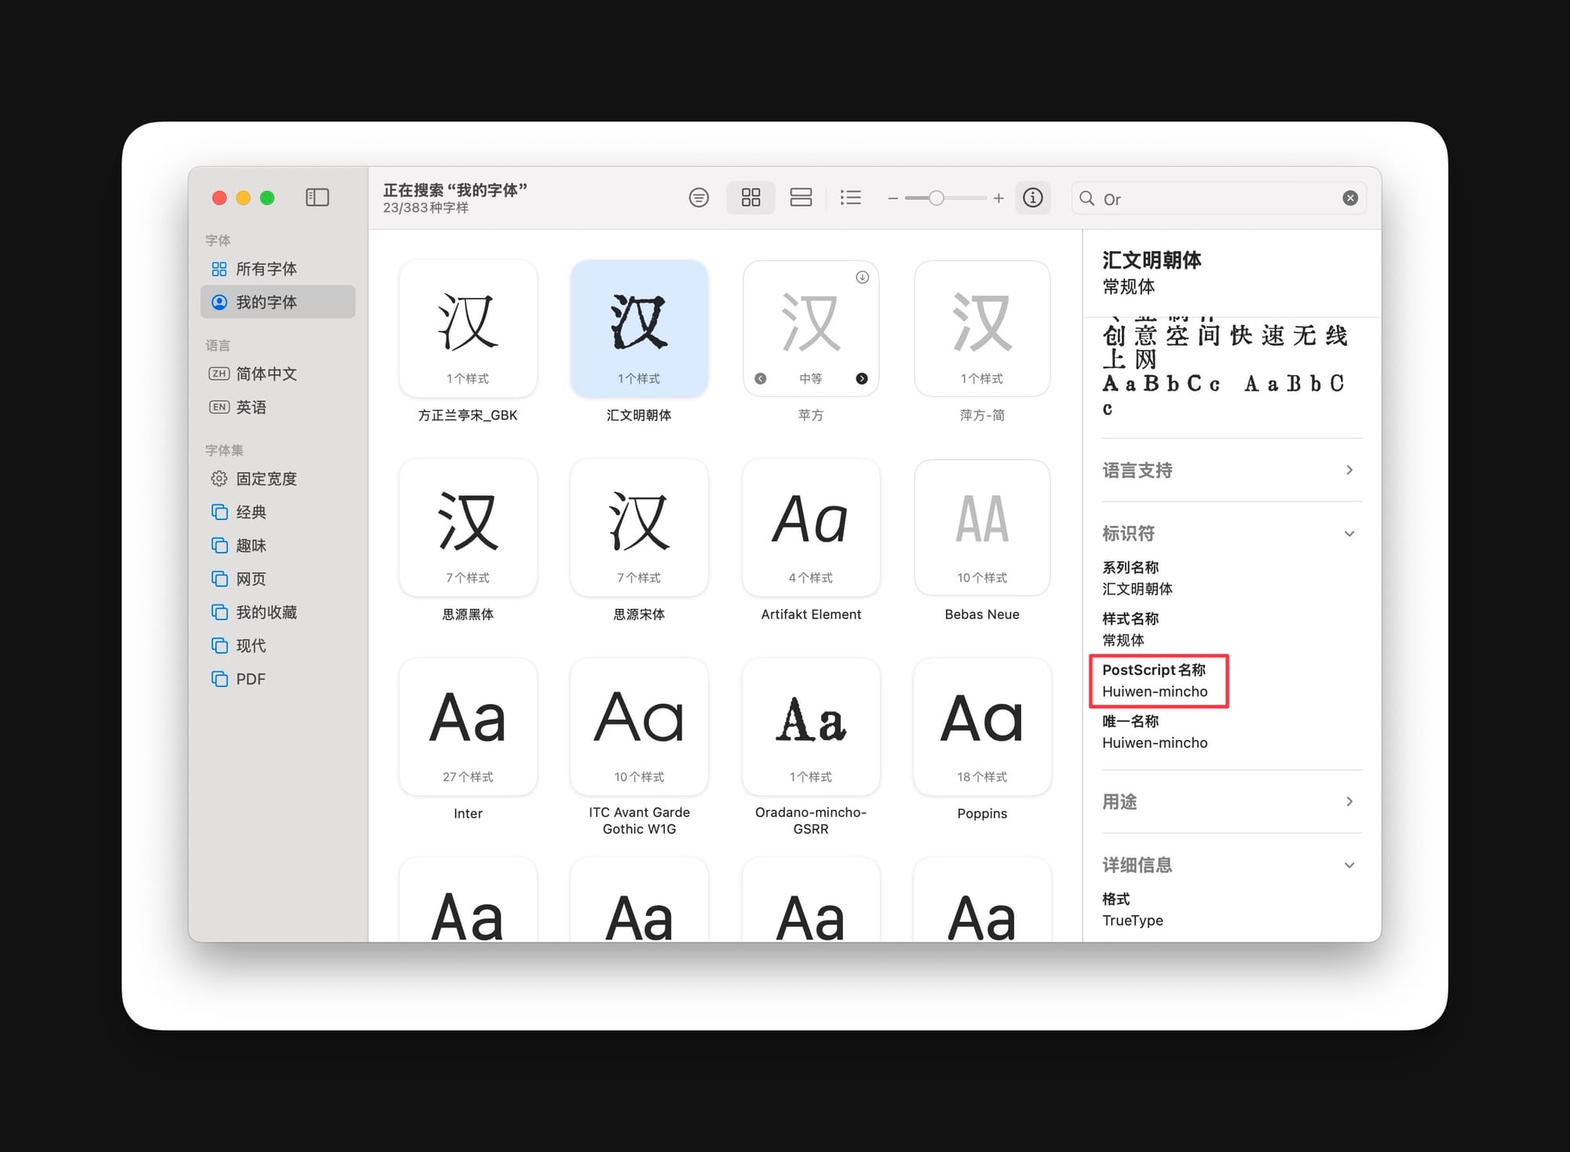Expand the 语言支持 section

1349,470
